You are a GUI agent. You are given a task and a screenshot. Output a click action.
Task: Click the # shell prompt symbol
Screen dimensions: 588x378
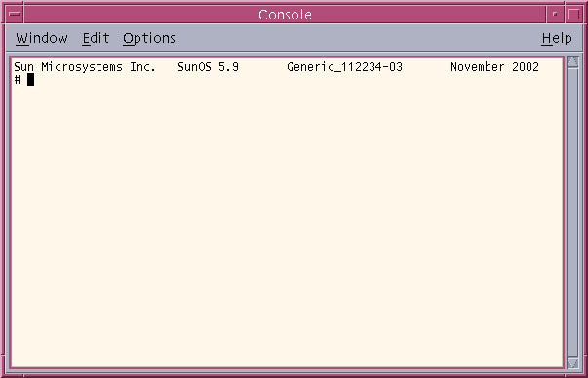pyautogui.click(x=18, y=80)
